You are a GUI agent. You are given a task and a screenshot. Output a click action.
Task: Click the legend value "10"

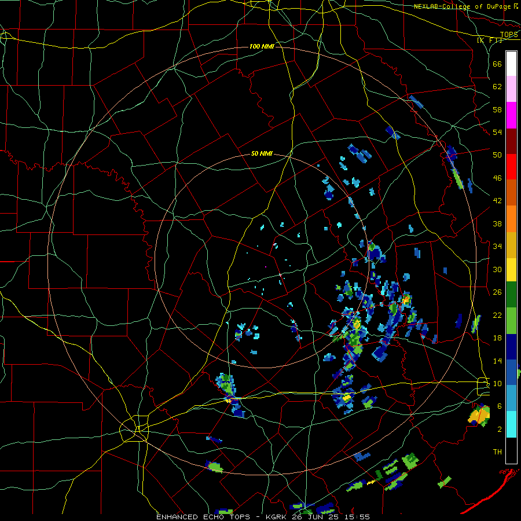(497, 383)
